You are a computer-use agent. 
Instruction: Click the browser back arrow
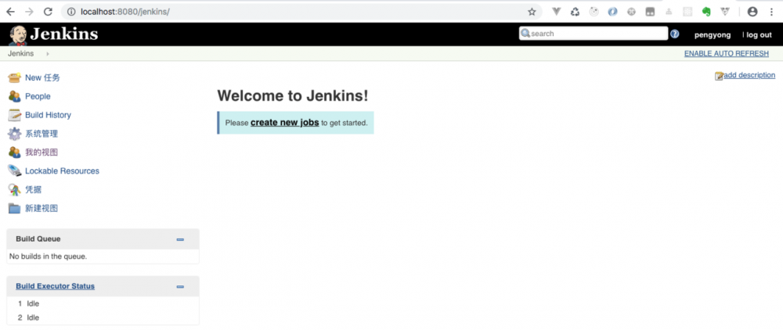tap(10, 12)
